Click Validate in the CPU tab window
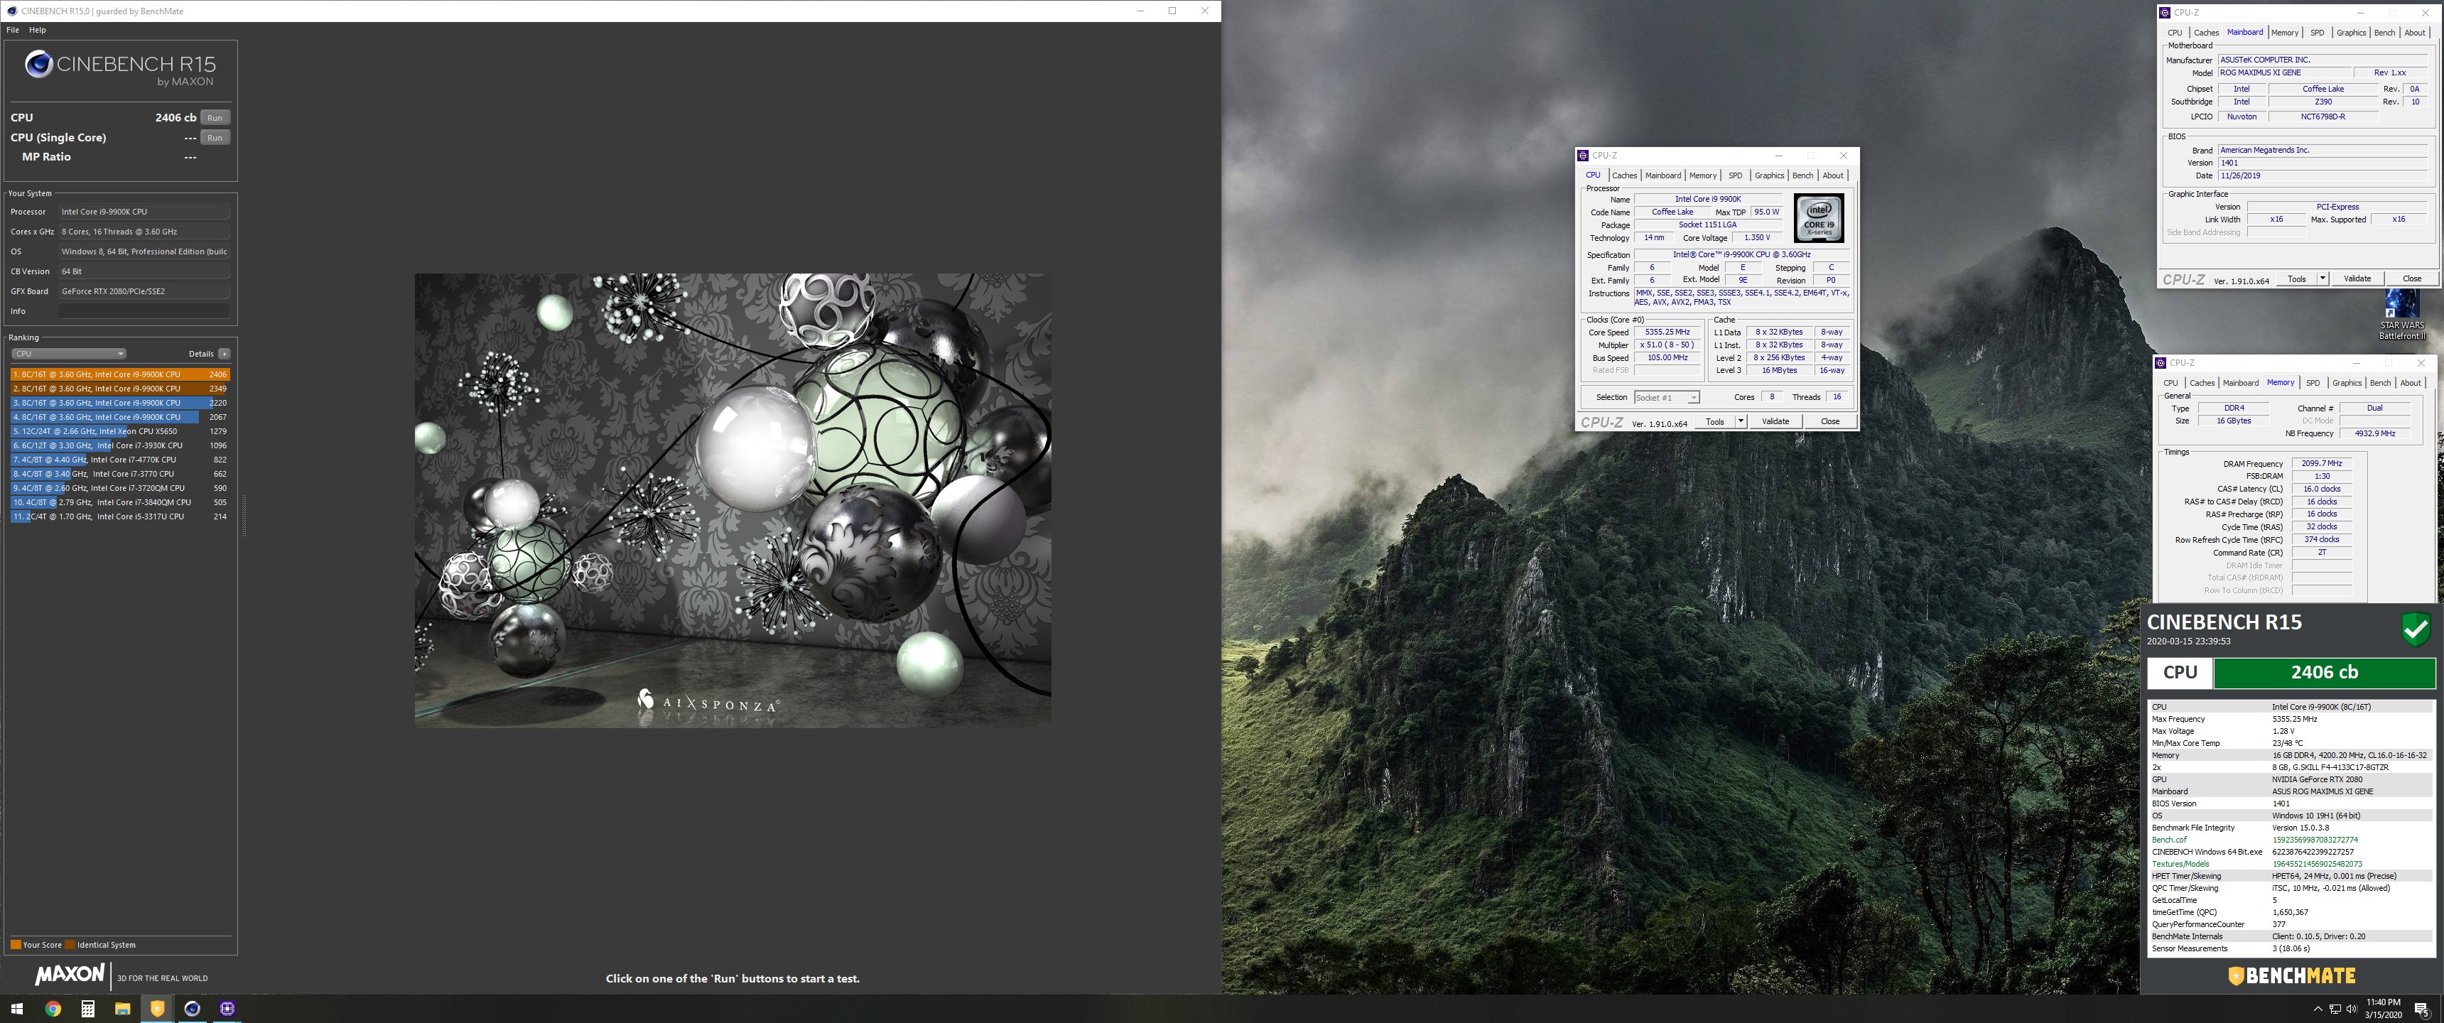2444x1023 pixels. coord(1775,422)
